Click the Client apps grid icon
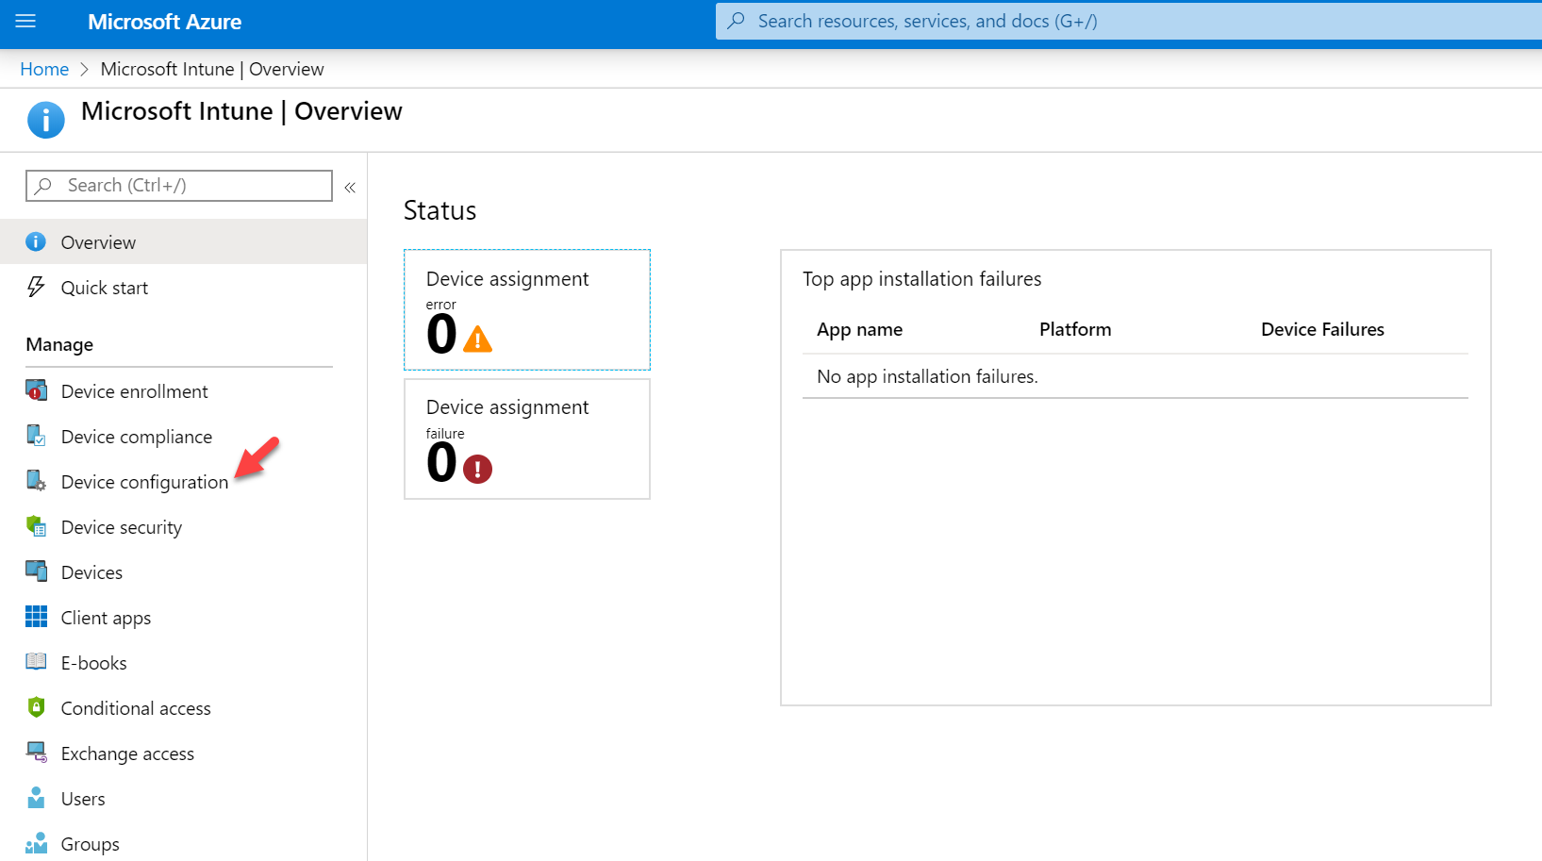 (x=36, y=617)
